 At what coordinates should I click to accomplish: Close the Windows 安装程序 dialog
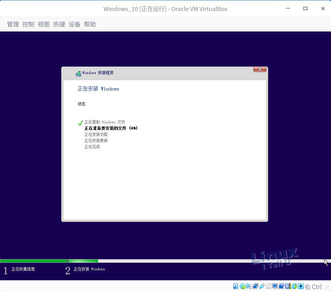(260, 69)
